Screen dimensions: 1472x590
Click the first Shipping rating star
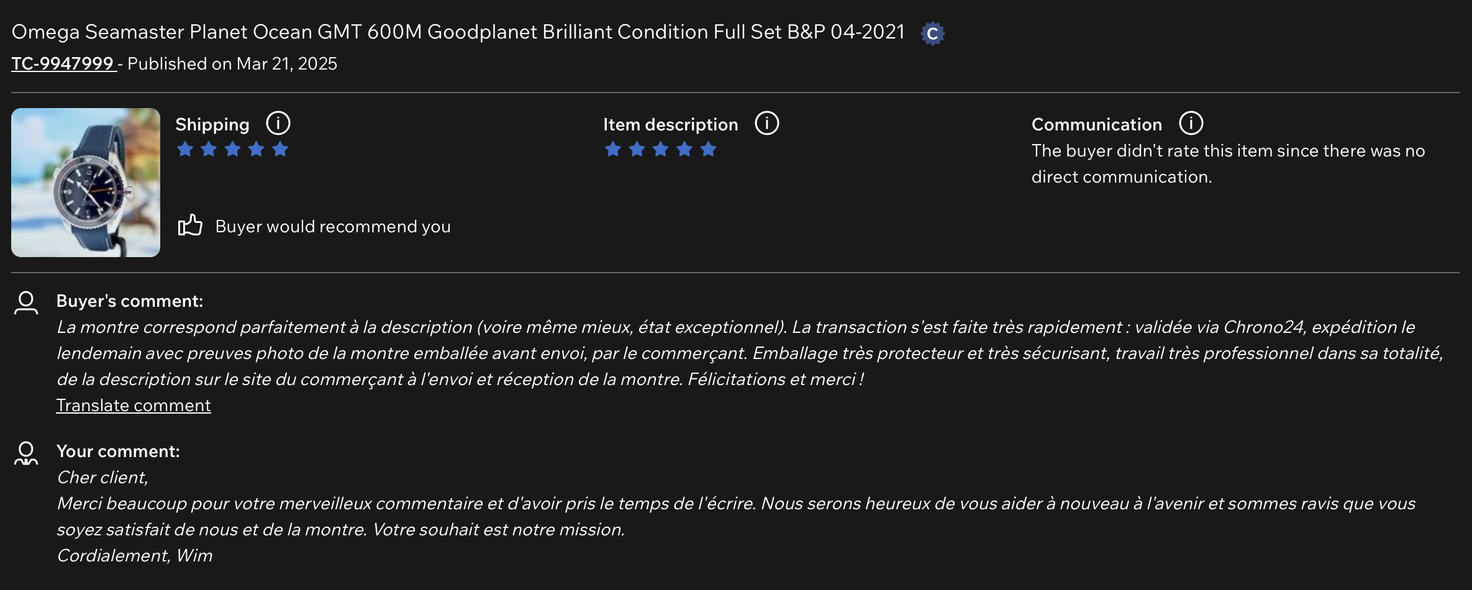coord(185,149)
